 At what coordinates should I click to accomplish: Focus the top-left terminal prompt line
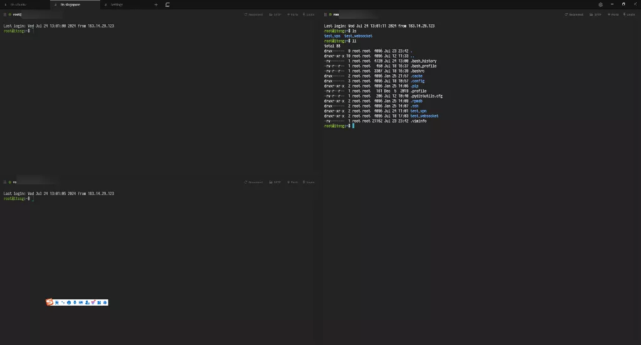[18, 31]
